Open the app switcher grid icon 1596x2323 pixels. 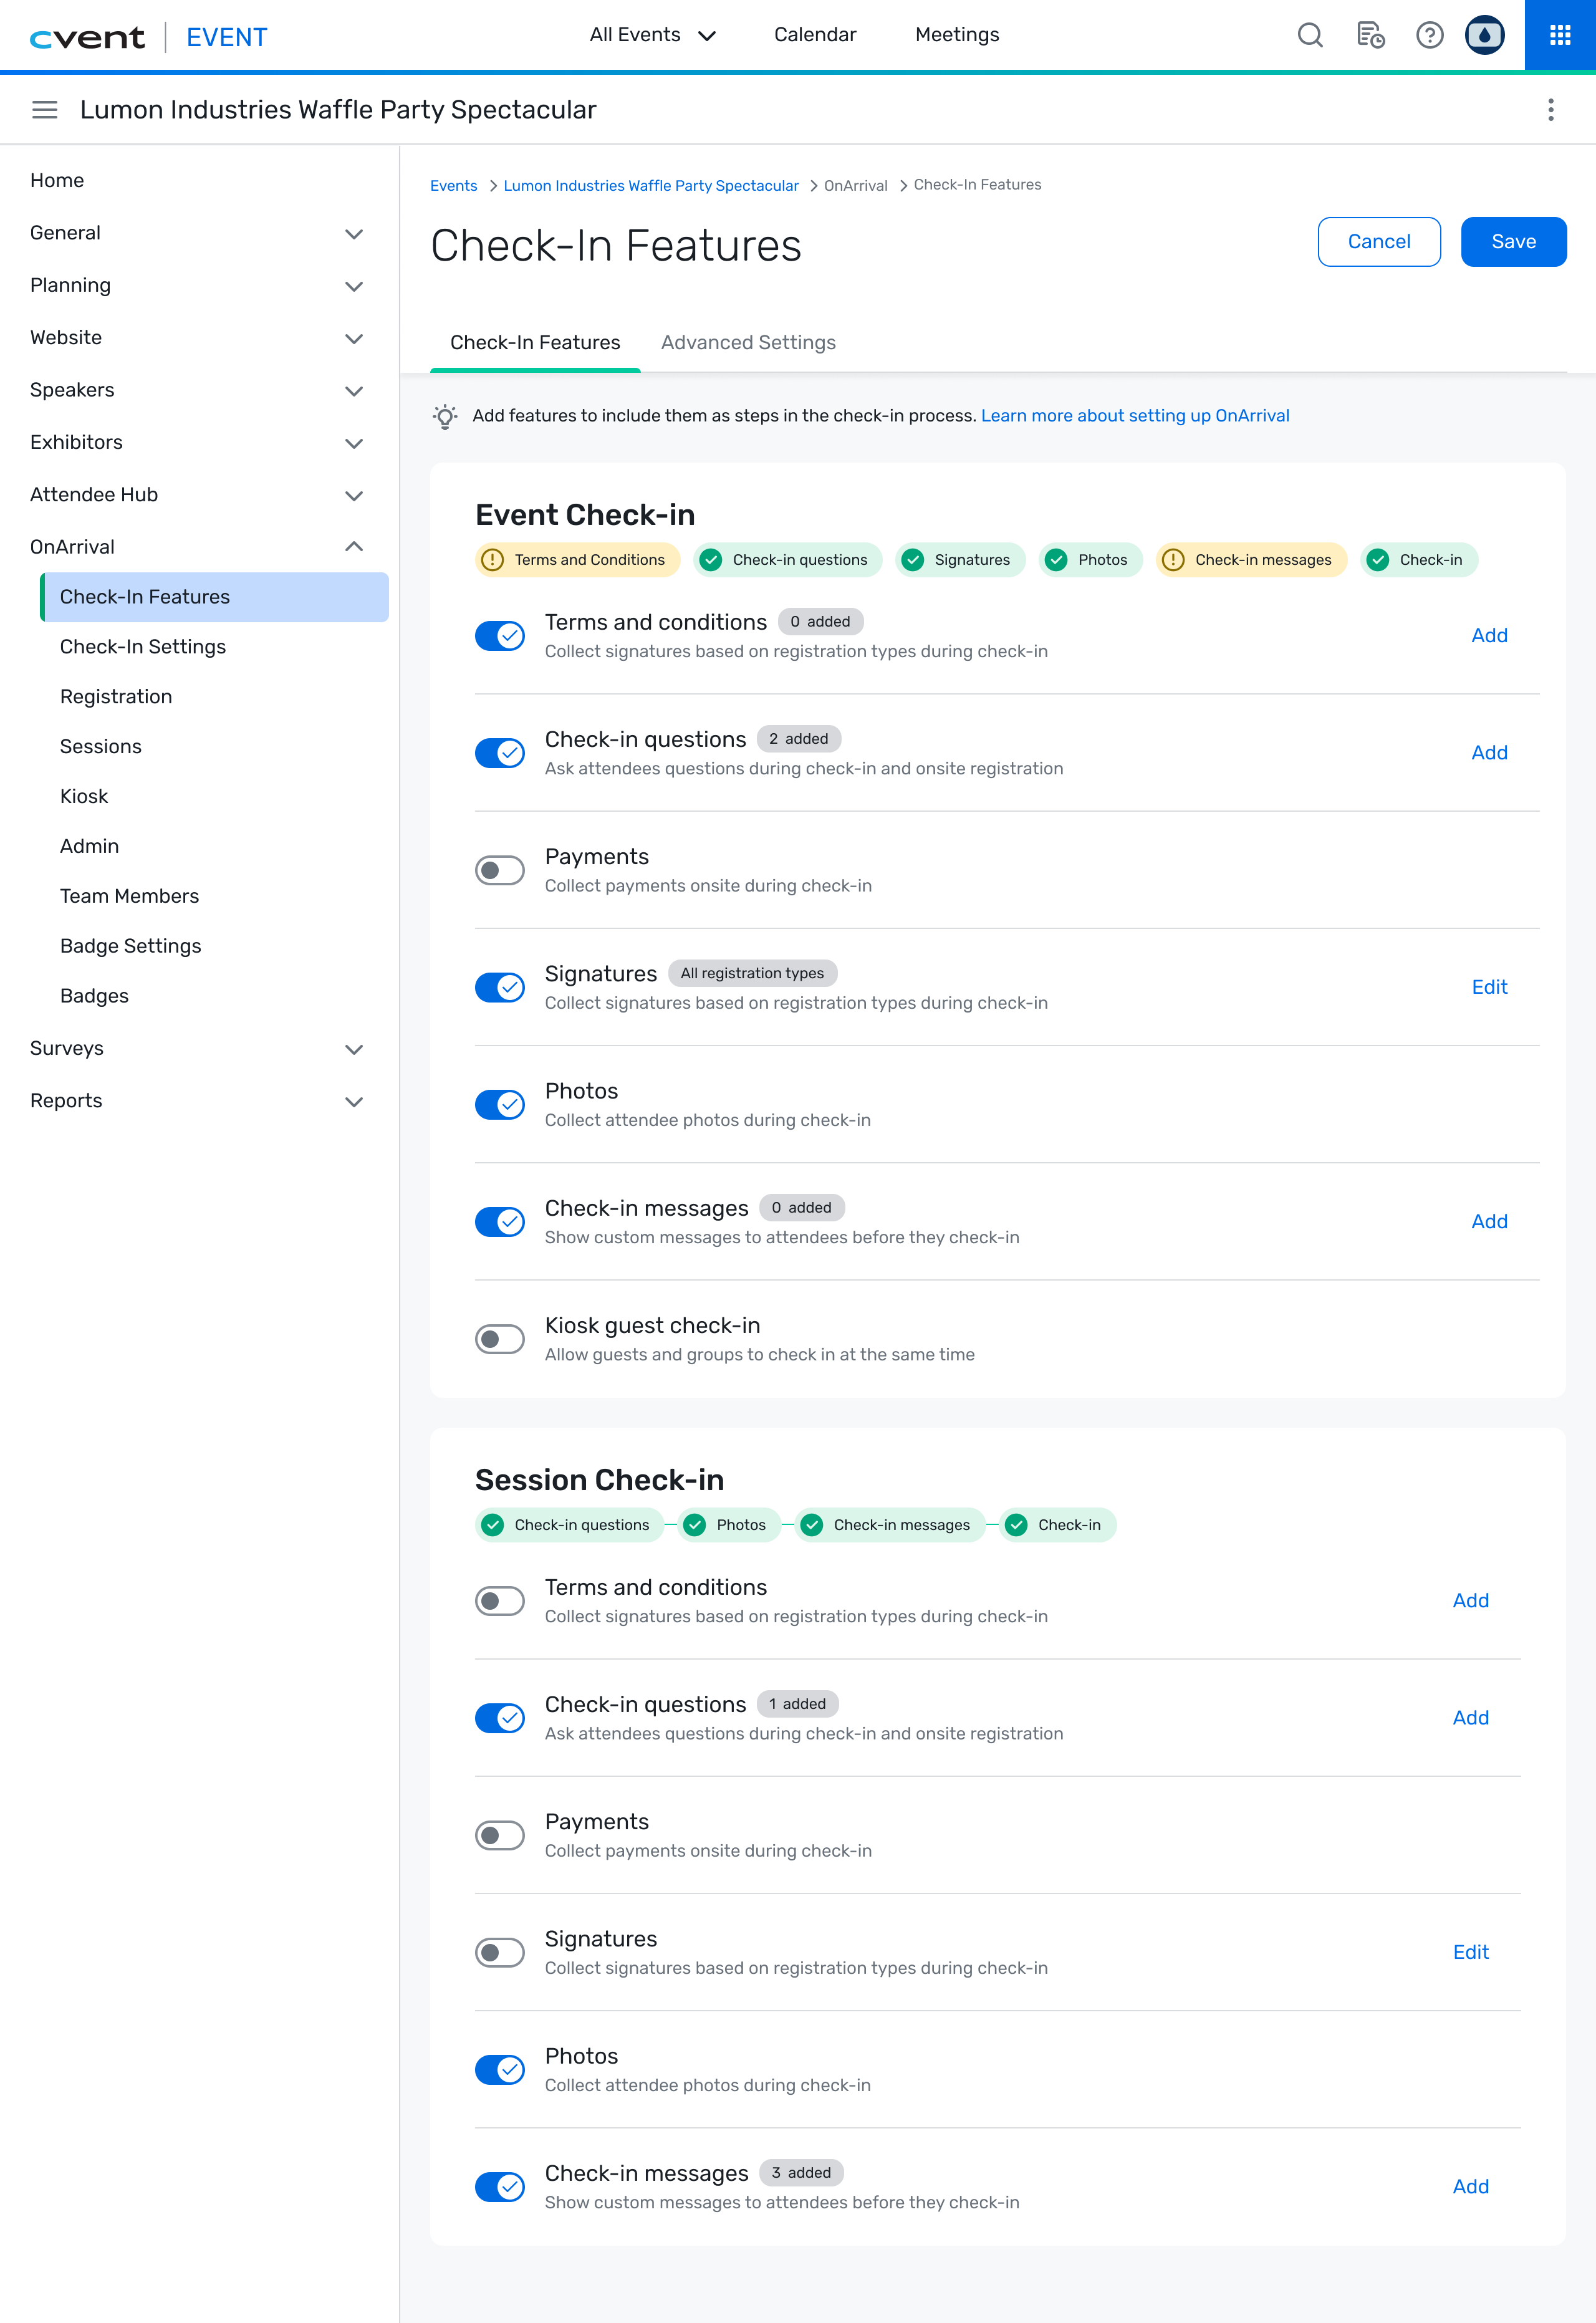pyautogui.click(x=1560, y=35)
